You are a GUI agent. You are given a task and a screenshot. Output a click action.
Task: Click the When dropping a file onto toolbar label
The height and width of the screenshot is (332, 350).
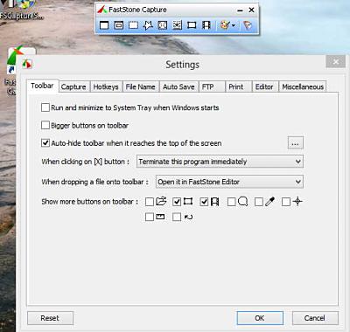tap(94, 182)
